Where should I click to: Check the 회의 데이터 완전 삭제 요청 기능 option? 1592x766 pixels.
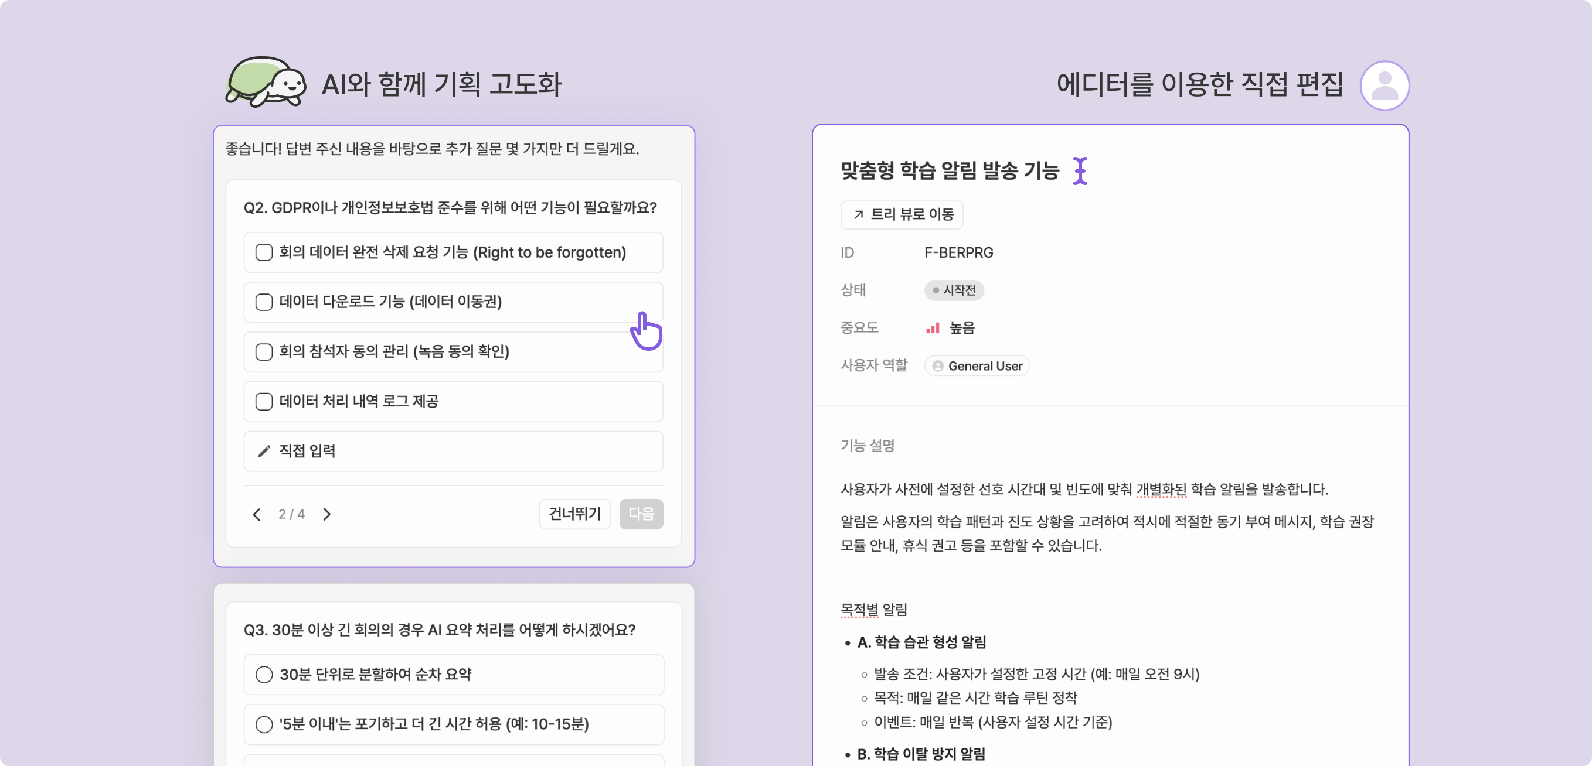click(x=264, y=252)
